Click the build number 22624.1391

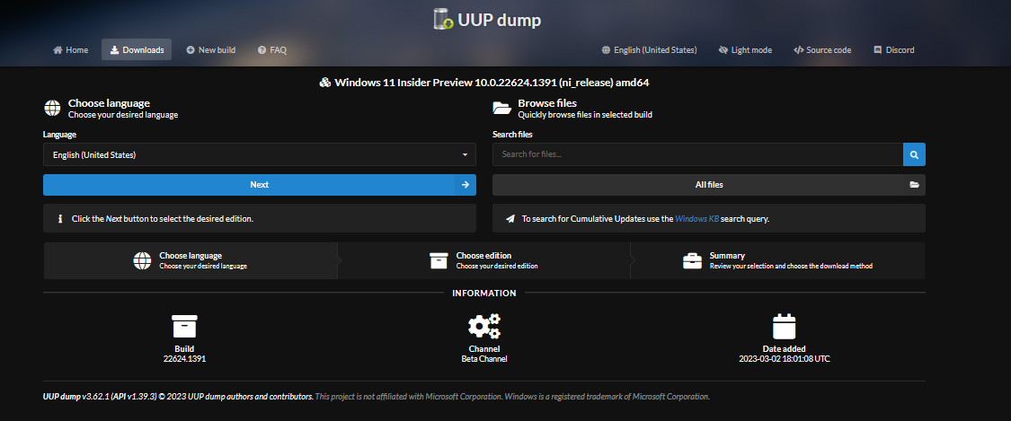(x=184, y=358)
